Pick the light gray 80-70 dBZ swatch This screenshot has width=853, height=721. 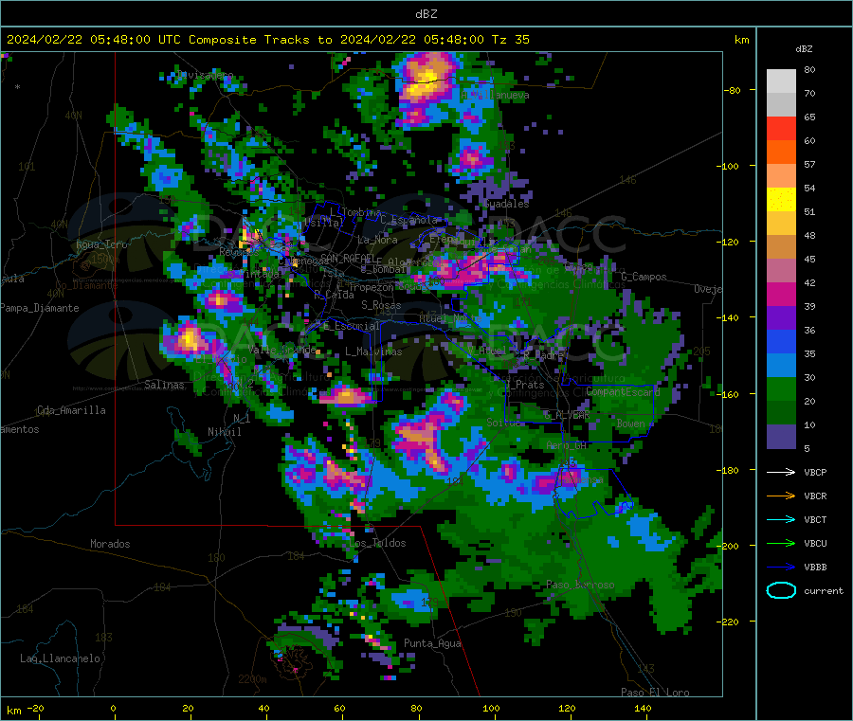tap(781, 81)
